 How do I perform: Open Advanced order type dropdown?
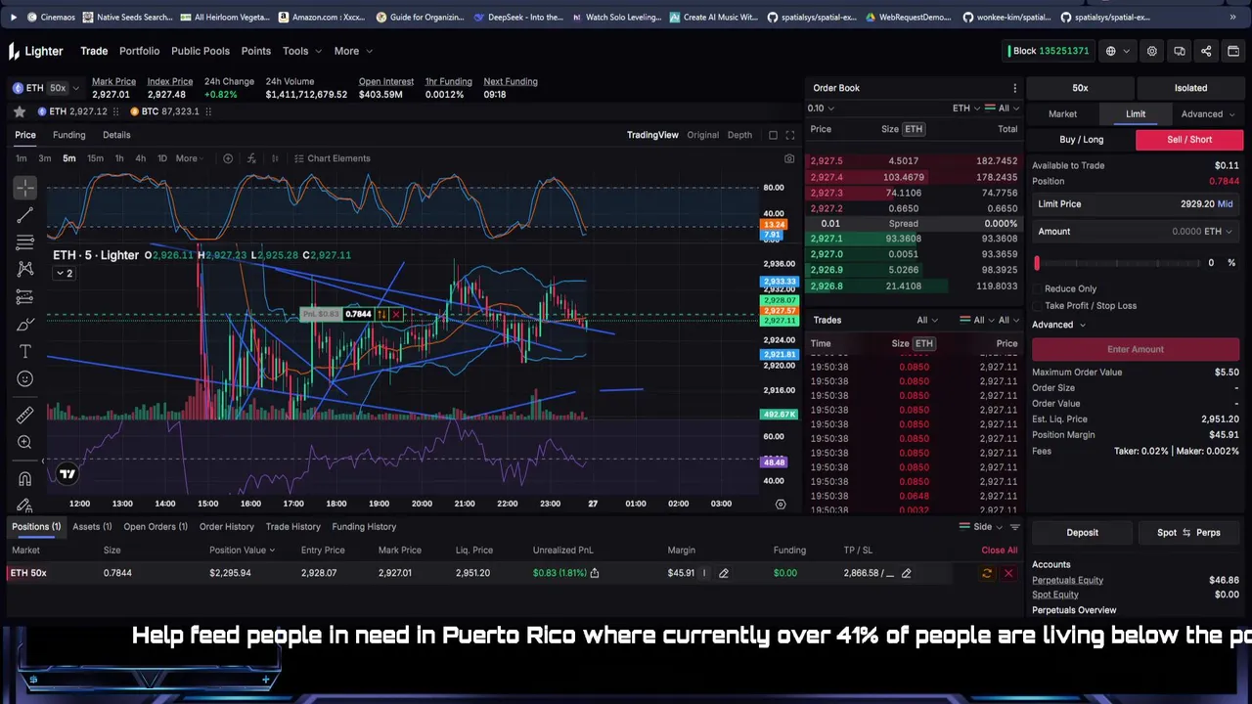point(1207,114)
